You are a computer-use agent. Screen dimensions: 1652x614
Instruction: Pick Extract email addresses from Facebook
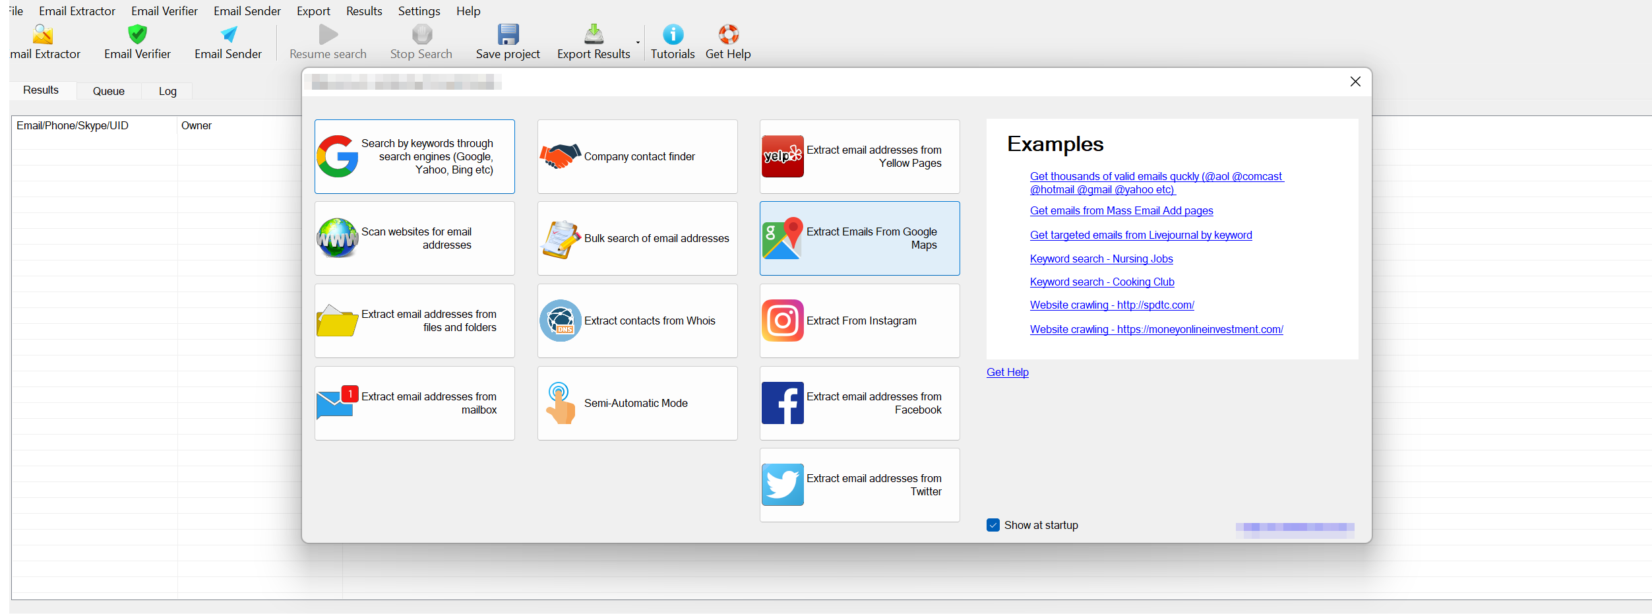point(859,403)
